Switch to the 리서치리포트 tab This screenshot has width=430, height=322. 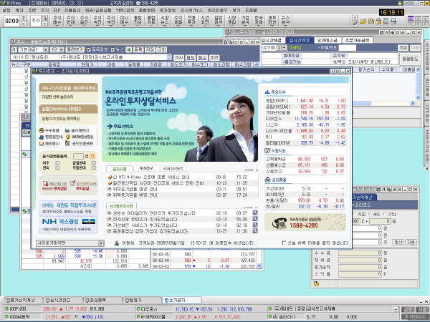[x=173, y=168]
